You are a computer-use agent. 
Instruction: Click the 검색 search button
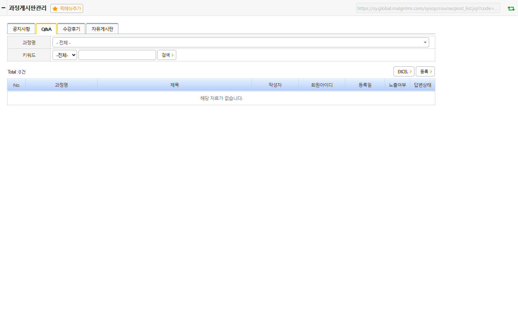point(167,55)
